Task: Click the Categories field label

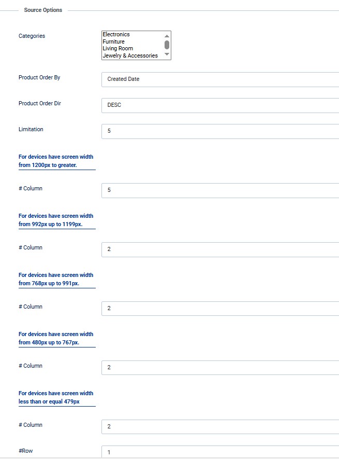Action: (x=32, y=36)
